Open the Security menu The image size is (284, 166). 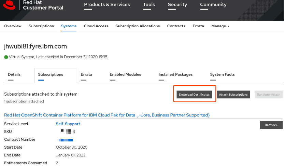tap(177, 4)
